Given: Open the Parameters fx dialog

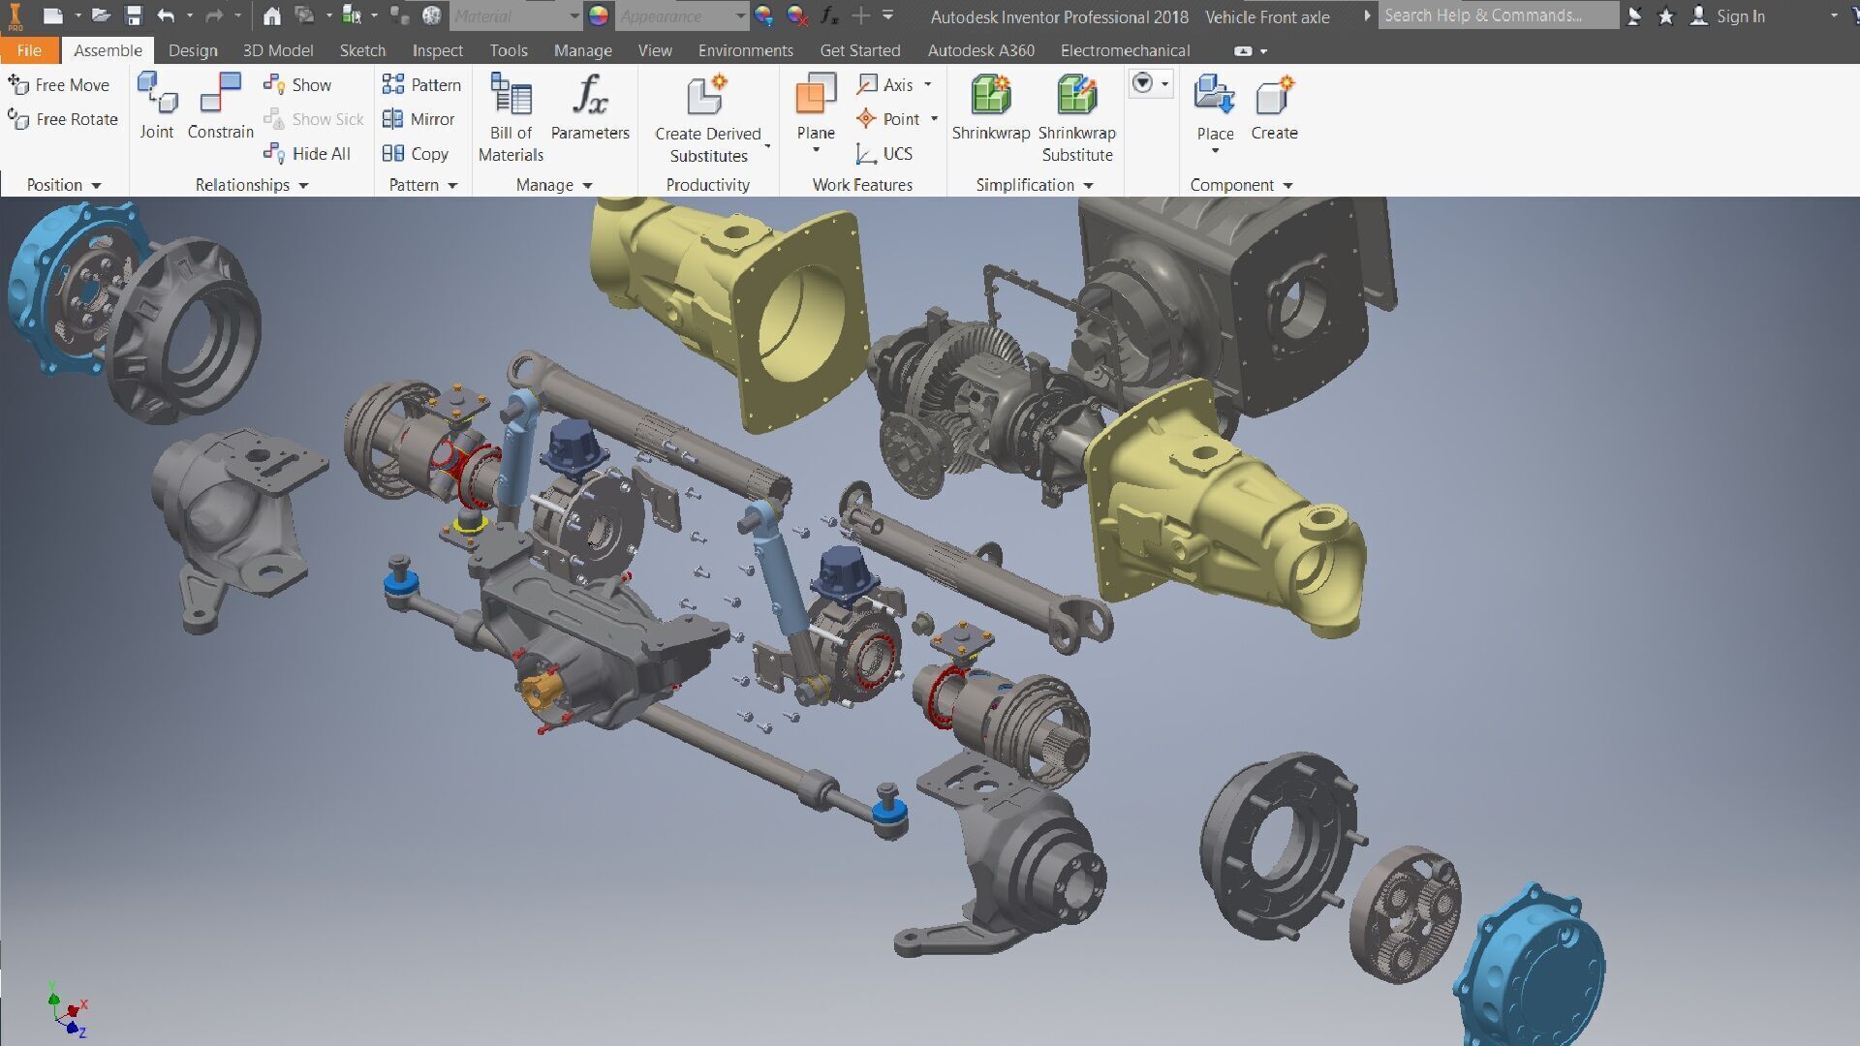Looking at the screenshot, I should tap(589, 95).
